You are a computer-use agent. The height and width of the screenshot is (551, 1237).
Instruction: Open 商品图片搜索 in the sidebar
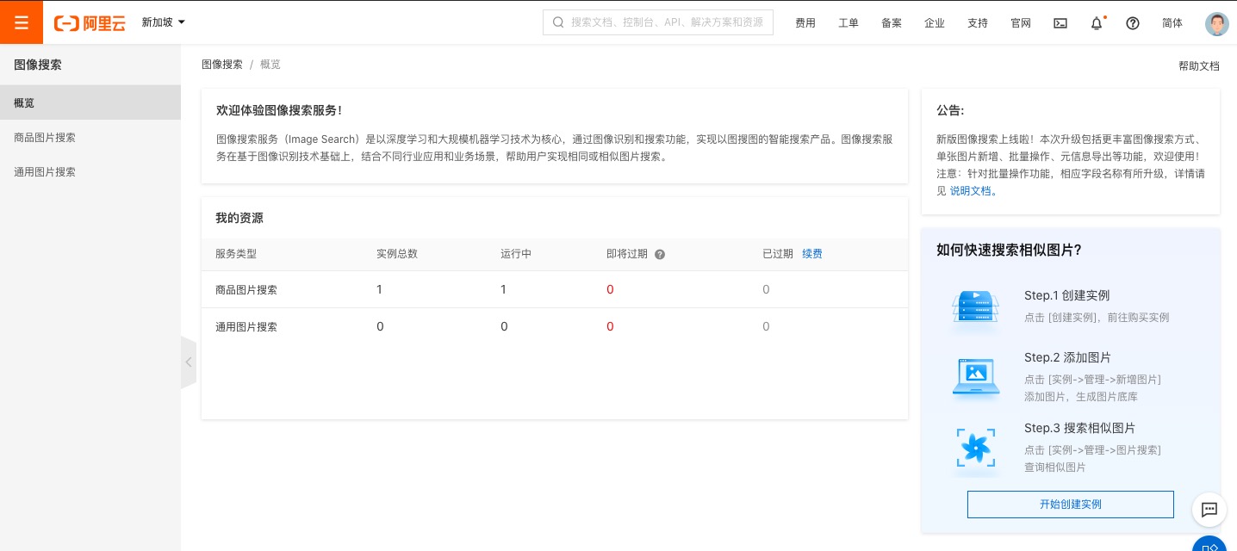point(90,137)
